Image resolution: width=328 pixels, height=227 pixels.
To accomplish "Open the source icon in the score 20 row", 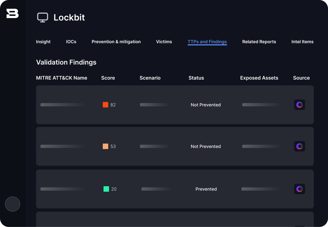I will (300, 189).
